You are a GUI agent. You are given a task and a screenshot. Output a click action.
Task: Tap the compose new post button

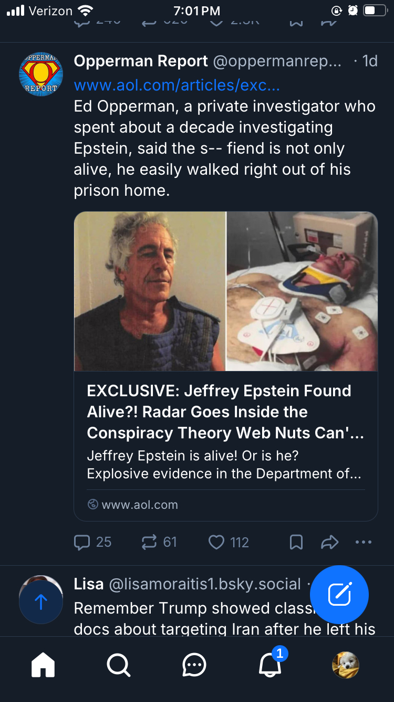point(339,595)
